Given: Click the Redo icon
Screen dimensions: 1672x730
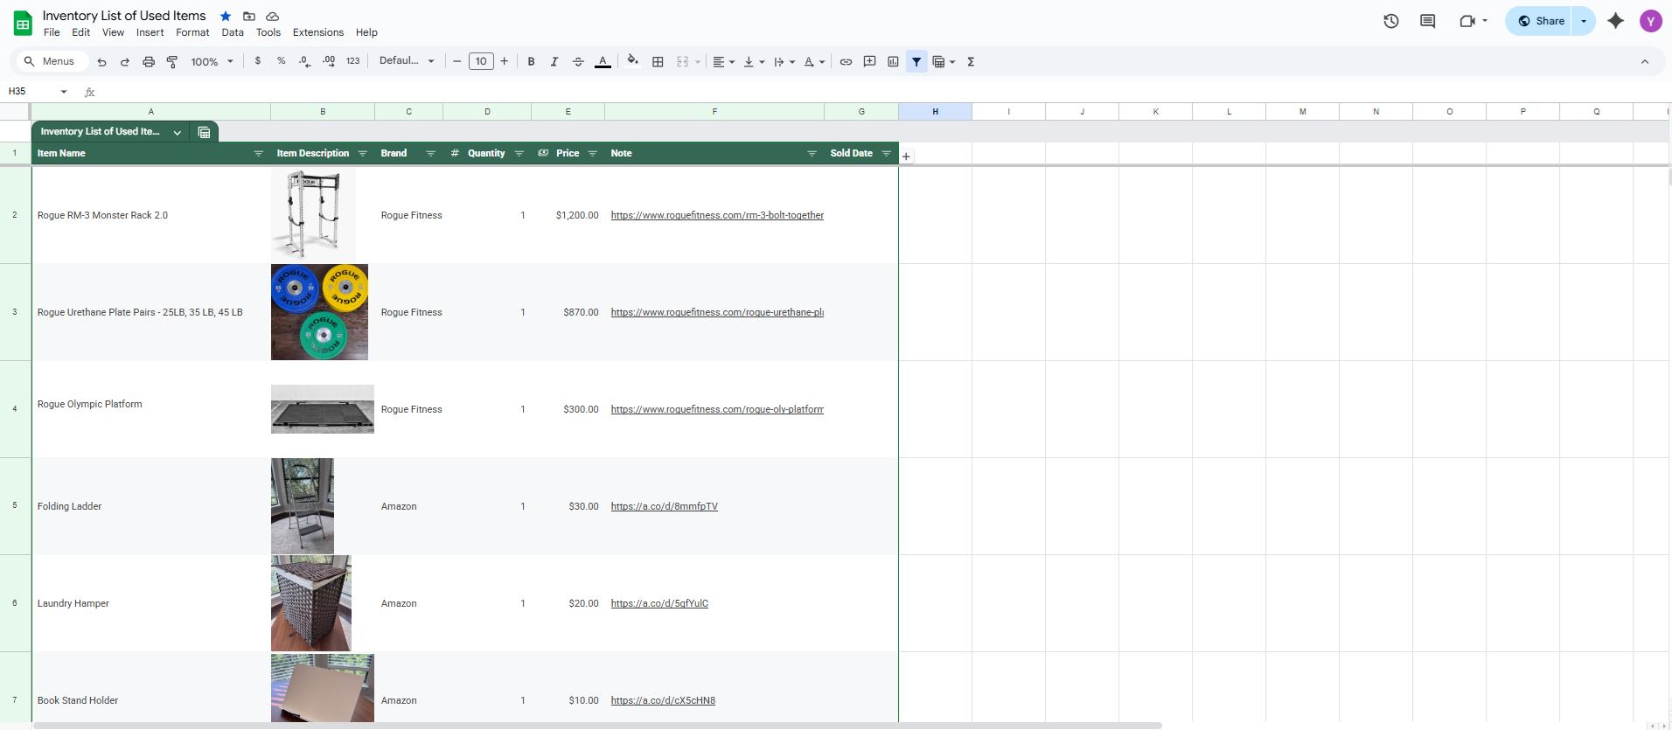Looking at the screenshot, I should (x=125, y=61).
